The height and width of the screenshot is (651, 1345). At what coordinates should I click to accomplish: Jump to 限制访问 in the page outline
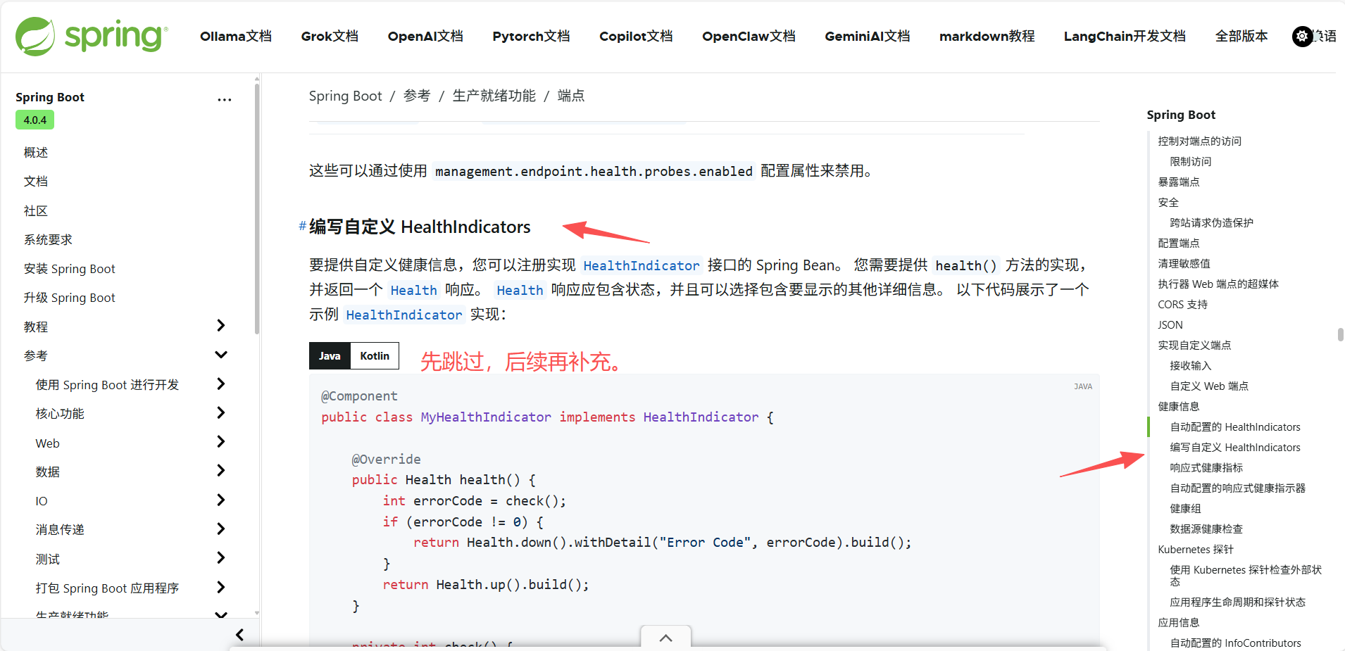click(x=1190, y=162)
